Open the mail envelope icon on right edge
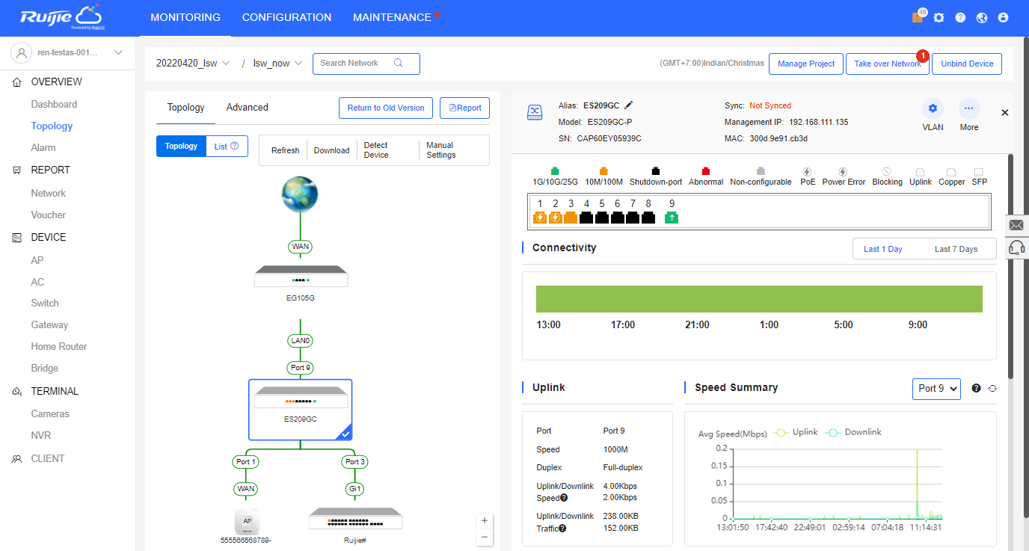 pos(1016,225)
